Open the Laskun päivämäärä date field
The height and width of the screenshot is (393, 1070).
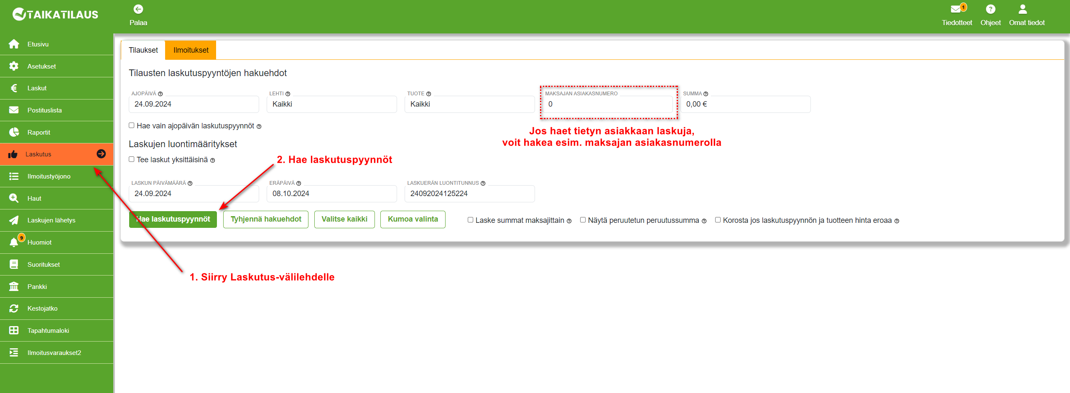194,194
